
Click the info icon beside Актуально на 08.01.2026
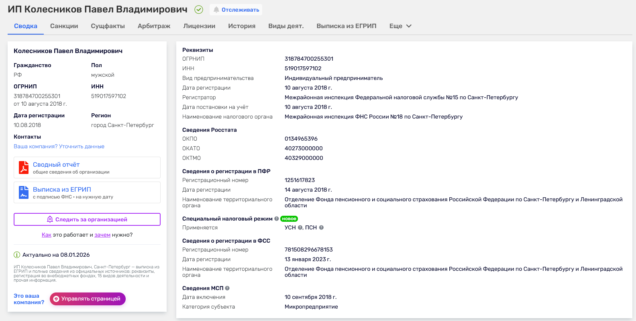coord(17,255)
